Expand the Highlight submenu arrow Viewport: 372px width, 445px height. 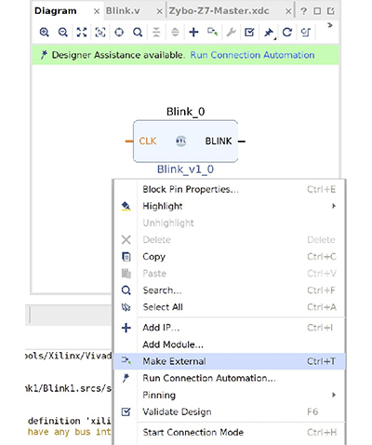click(x=334, y=206)
